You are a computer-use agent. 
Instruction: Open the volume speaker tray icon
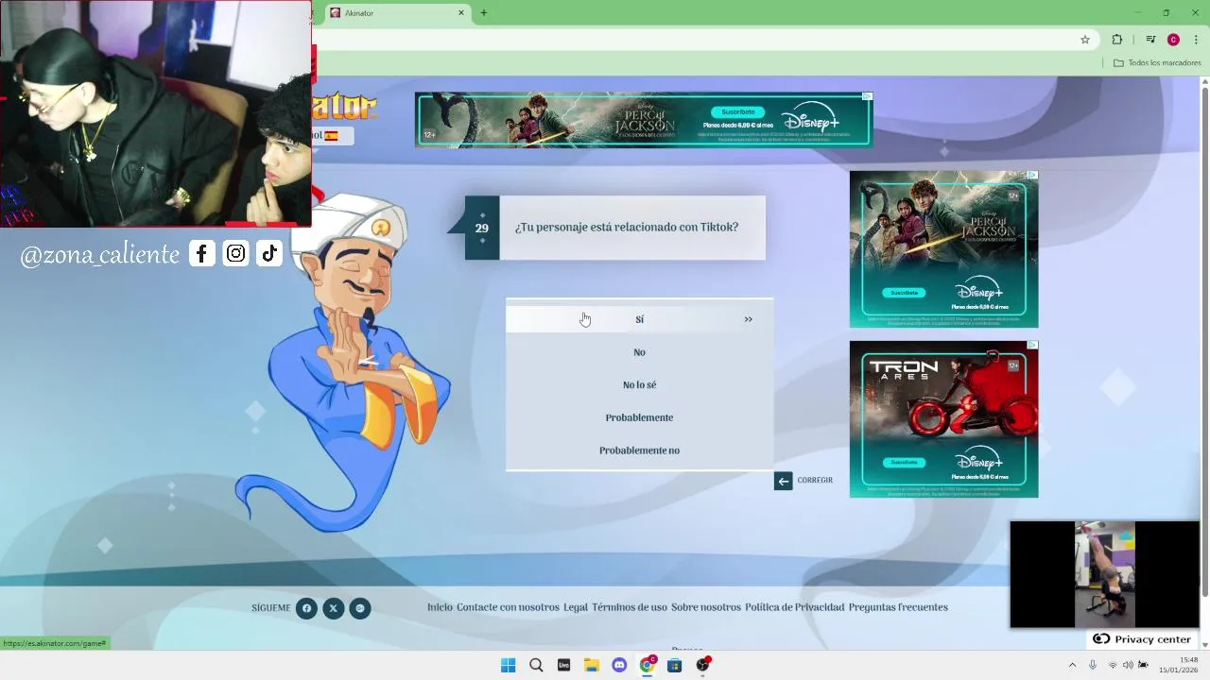[x=1128, y=665]
